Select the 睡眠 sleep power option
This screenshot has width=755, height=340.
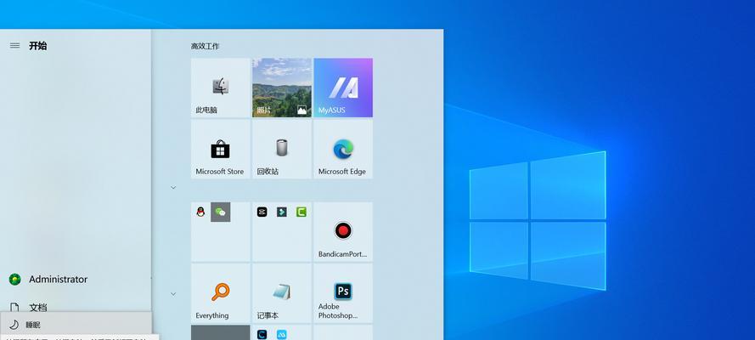click(x=76, y=325)
